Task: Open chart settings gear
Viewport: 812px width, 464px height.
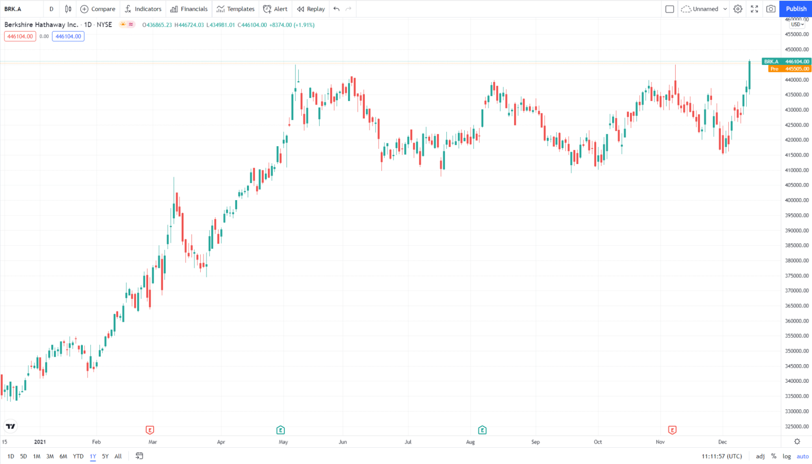Action: [738, 9]
